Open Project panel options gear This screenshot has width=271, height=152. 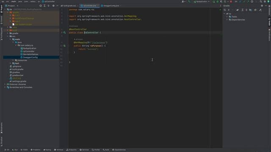[x=53, y=5]
